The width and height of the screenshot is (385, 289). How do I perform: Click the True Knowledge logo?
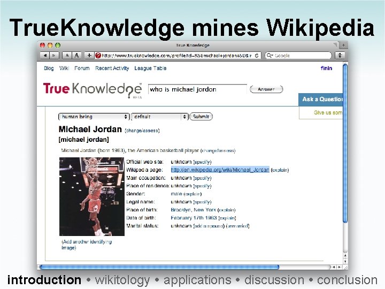(x=93, y=89)
